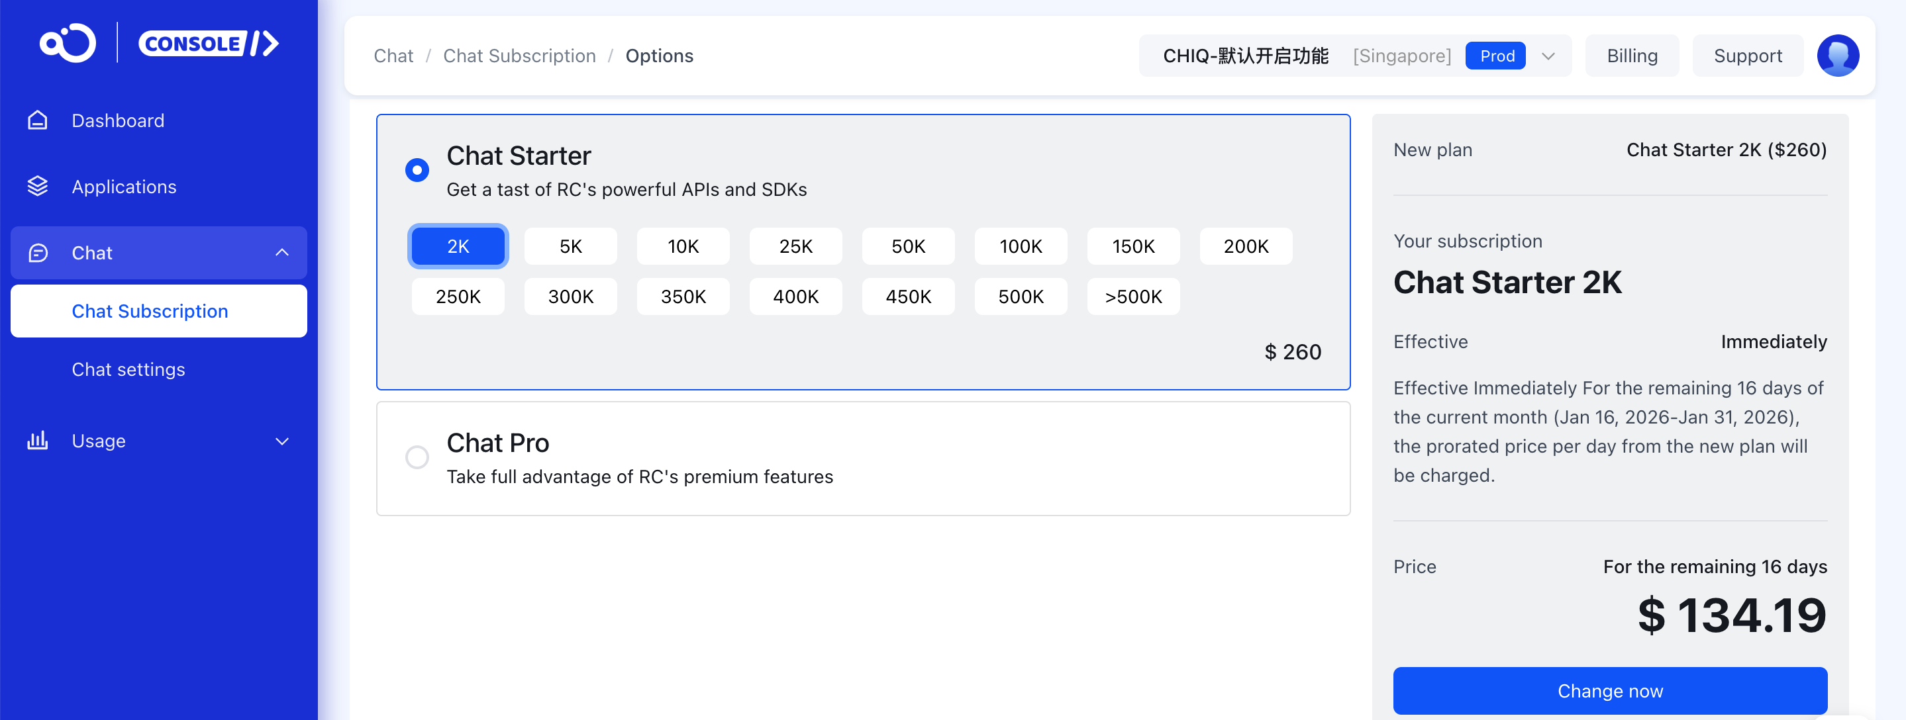
Task: Expand the Usage sidebar section
Action: [282, 441]
